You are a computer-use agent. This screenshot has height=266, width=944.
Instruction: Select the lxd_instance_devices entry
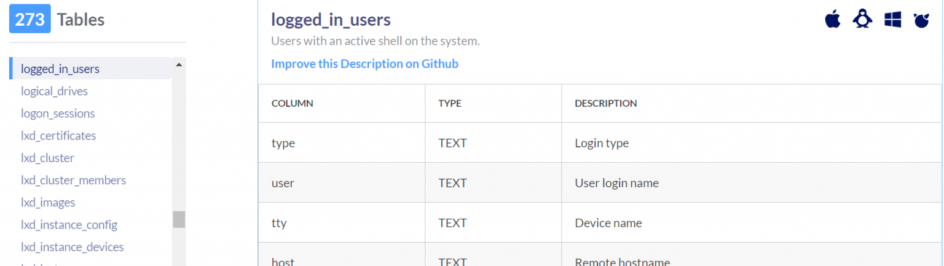[72, 247]
